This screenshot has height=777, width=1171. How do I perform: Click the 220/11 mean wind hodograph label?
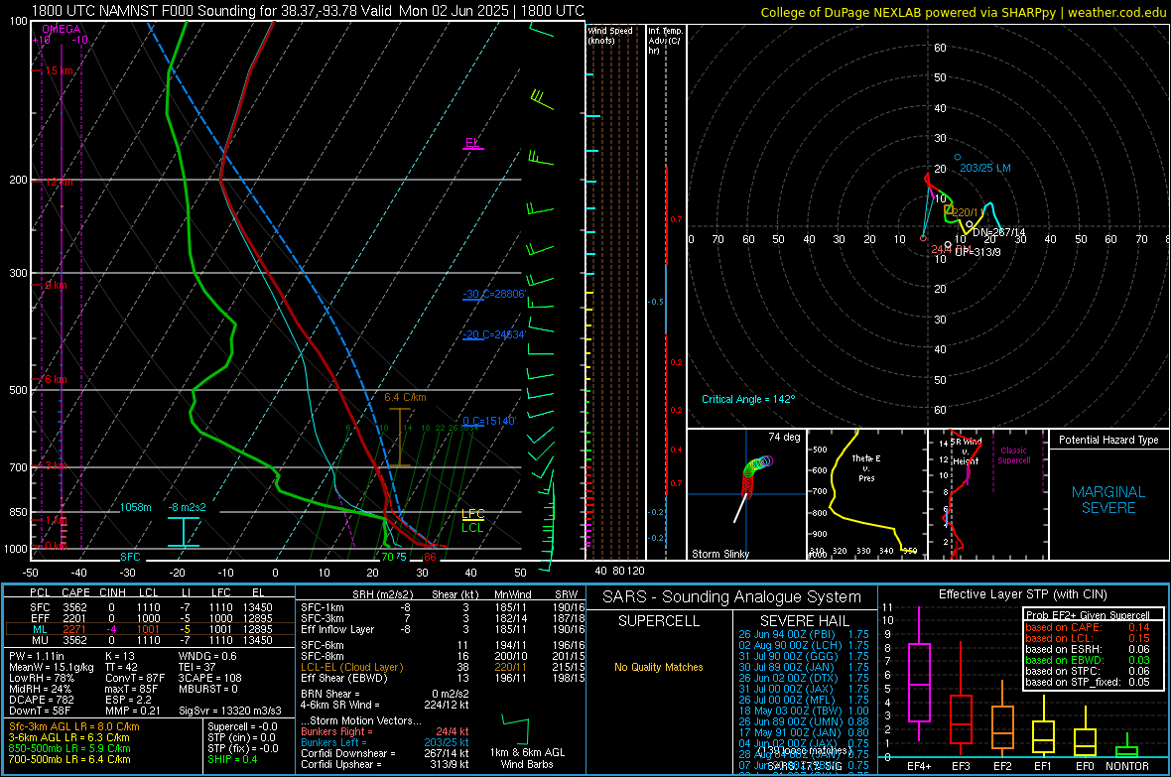coord(968,213)
